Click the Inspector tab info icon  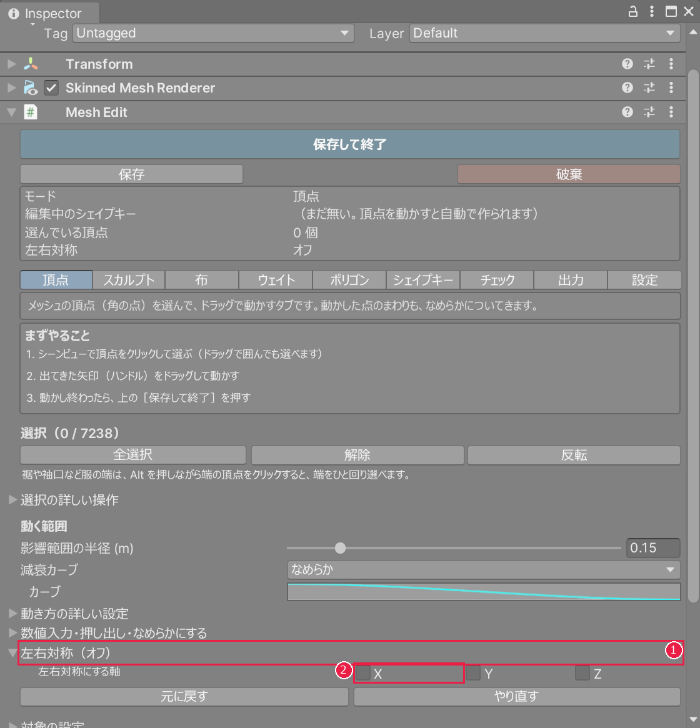[x=14, y=14]
